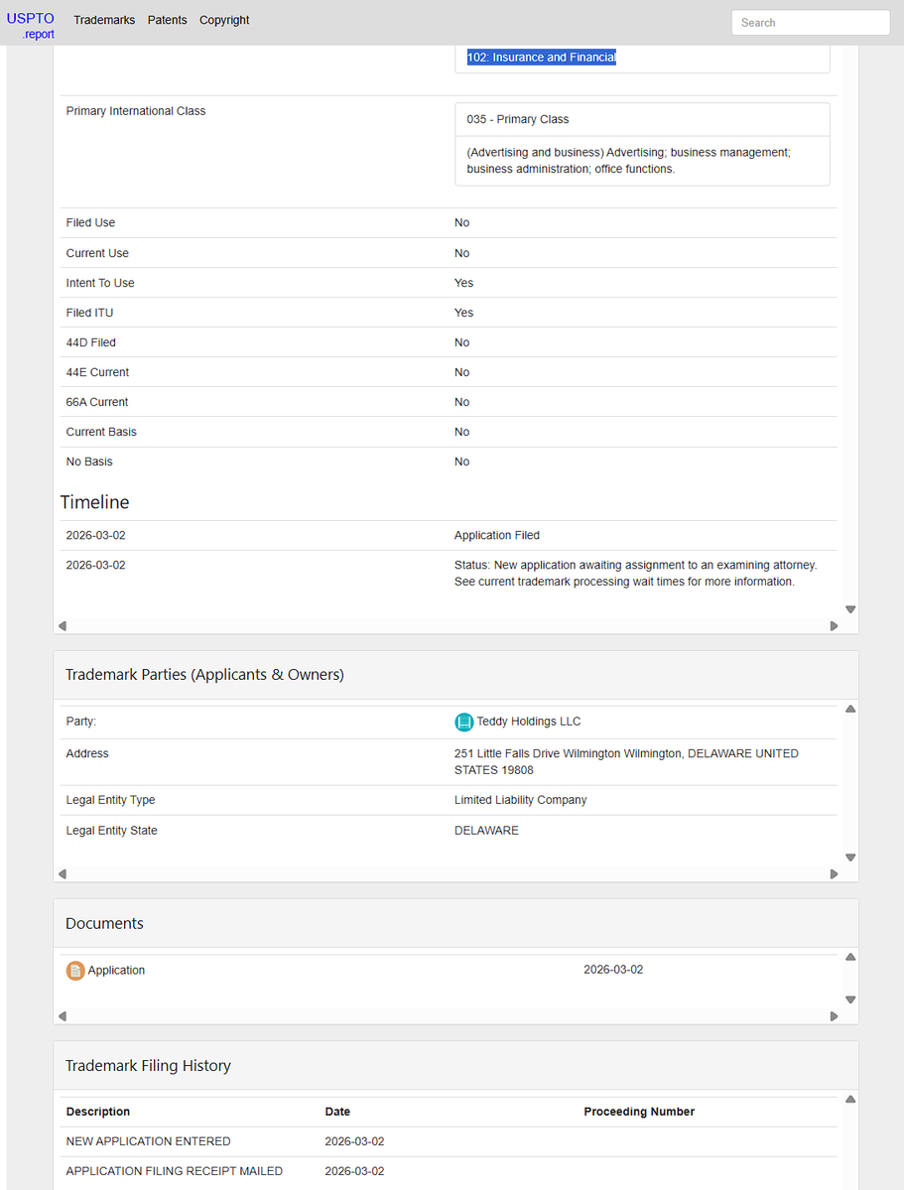Image resolution: width=904 pixels, height=1190 pixels.
Task: Click left scroll arrow under Documents panel
Action: click(x=63, y=1016)
